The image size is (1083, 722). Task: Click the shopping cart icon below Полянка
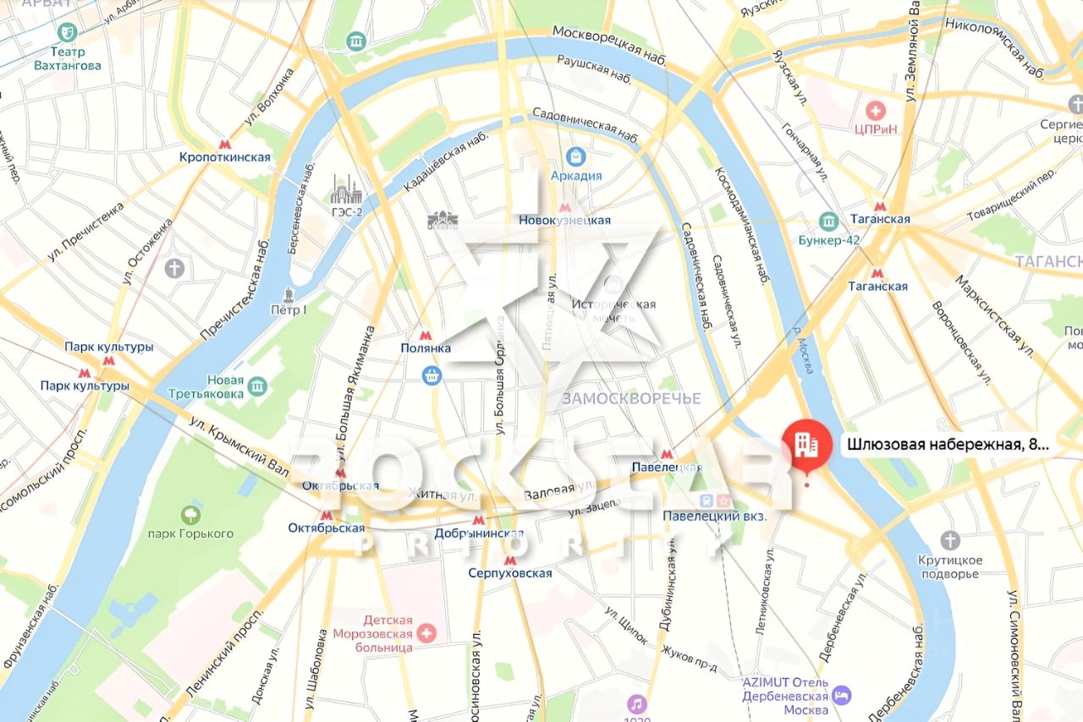click(x=432, y=375)
